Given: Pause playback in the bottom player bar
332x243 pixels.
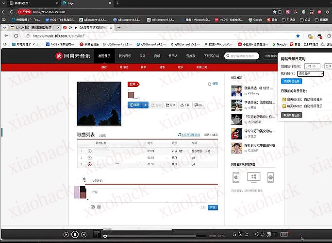Looking at the screenshot, I should click(x=75, y=235).
